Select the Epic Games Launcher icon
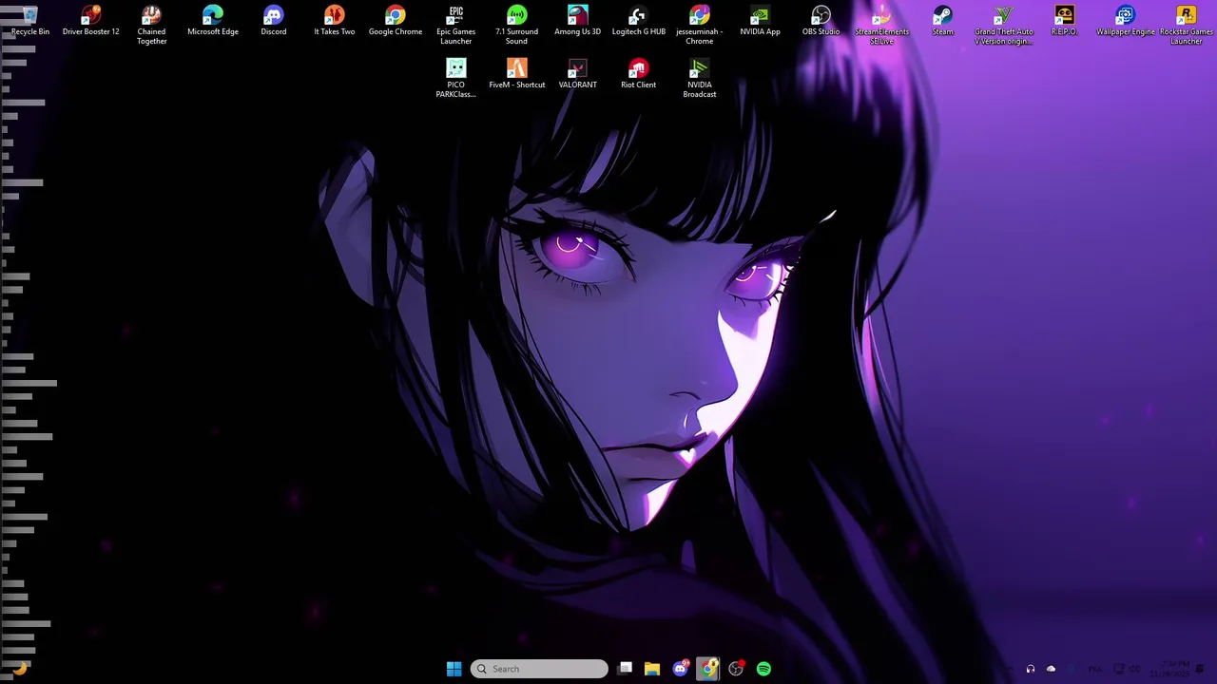Image resolution: width=1217 pixels, height=684 pixels. click(x=456, y=26)
